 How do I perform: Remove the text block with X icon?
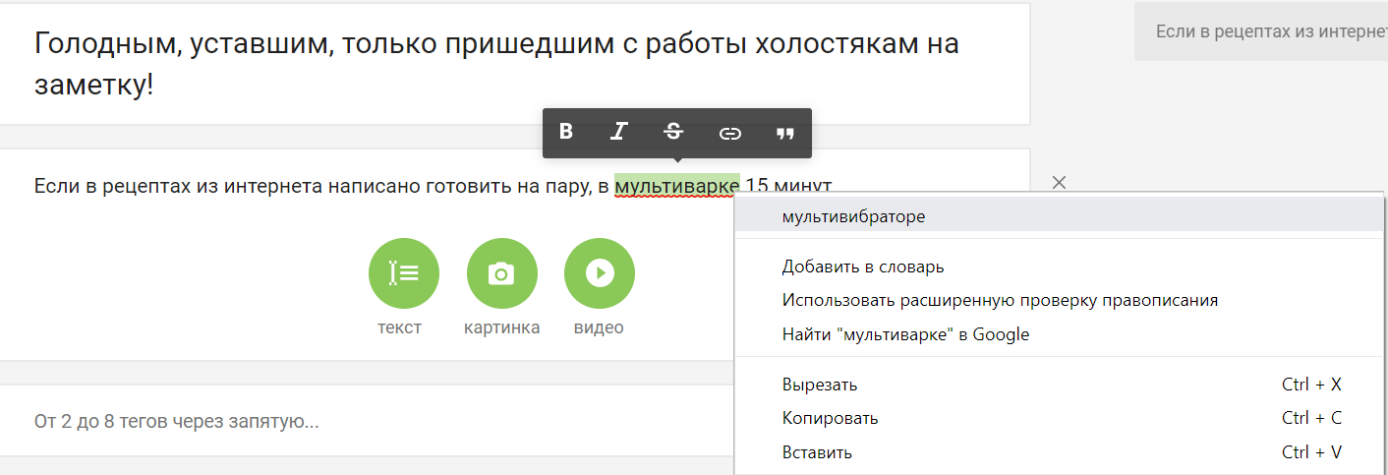point(1059,182)
